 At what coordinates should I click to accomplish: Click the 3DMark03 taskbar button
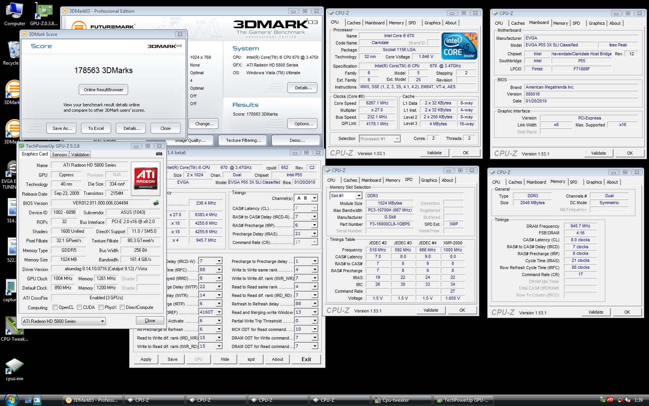[93, 400]
